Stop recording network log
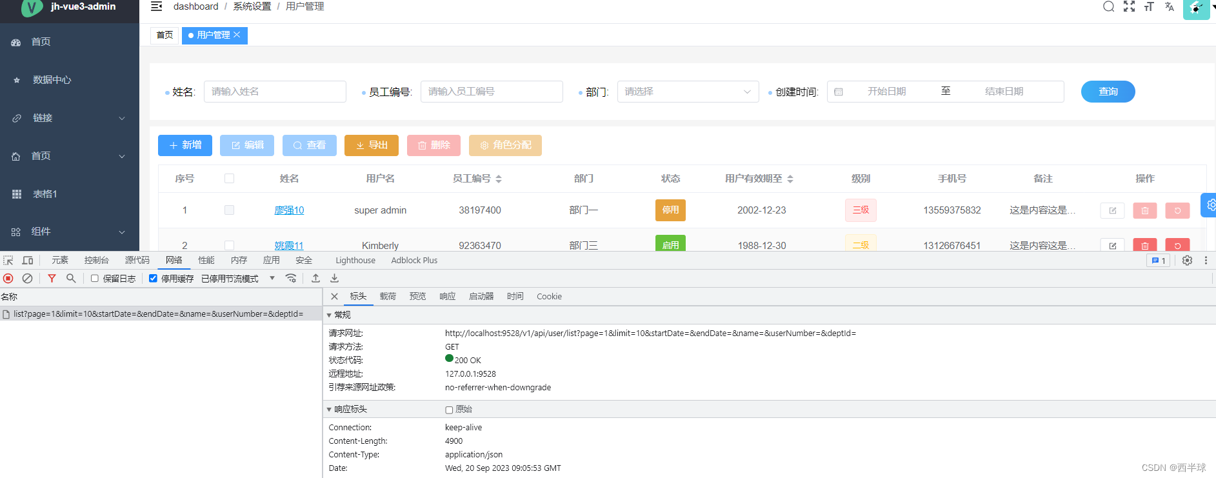 tap(8, 279)
